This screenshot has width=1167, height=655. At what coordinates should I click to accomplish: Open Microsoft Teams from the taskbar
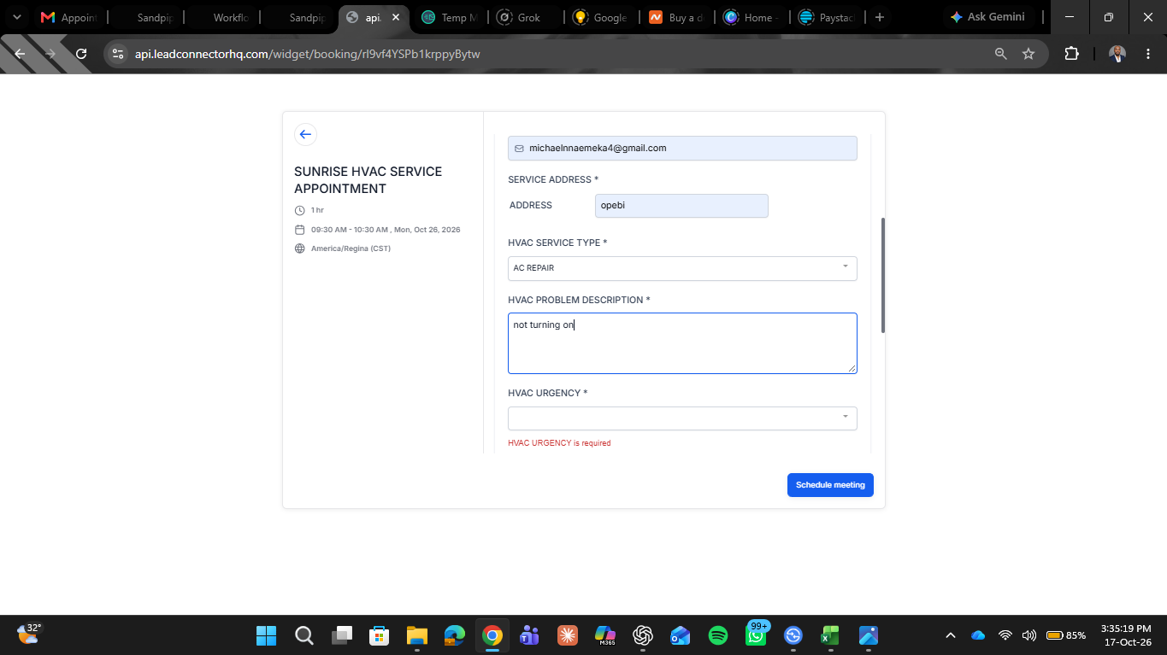pyautogui.click(x=529, y=635)
